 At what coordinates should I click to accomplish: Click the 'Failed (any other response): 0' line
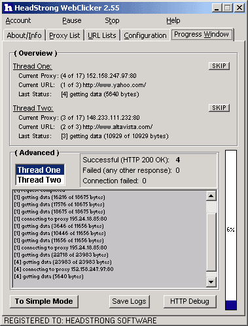[131, 170]
